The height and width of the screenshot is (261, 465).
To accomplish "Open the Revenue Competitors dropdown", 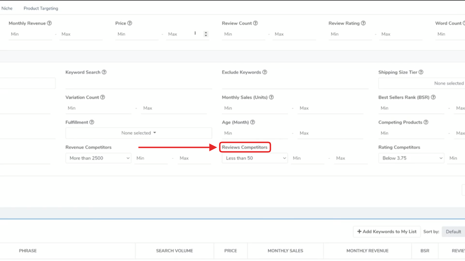I will [x=98, y=158].
